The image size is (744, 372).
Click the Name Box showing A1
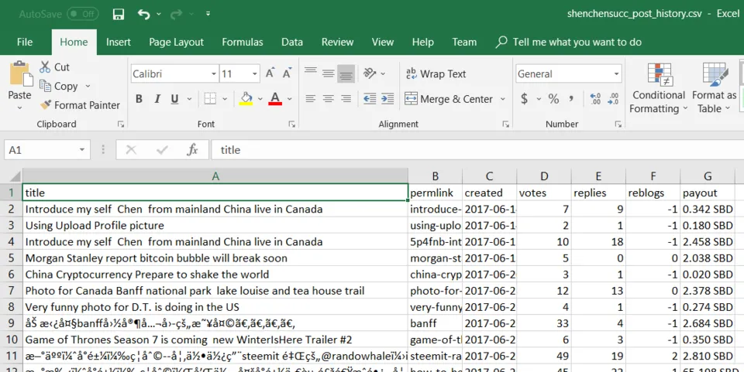pyautogui.click(x=47, y=150)
